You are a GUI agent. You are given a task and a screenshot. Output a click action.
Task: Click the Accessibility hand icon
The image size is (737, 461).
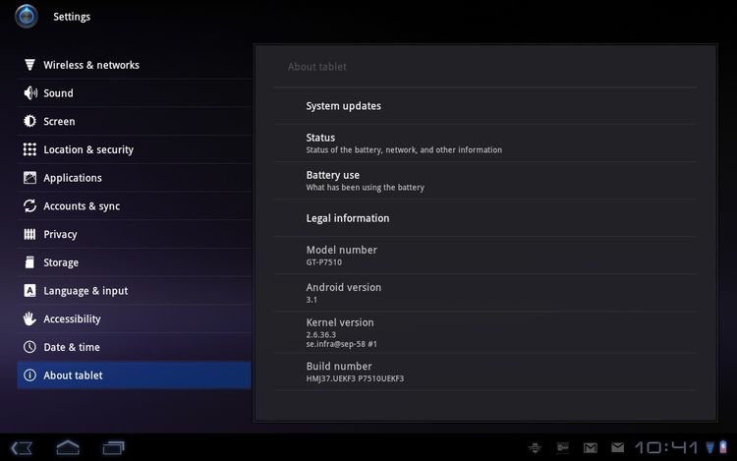pos(29,319)
